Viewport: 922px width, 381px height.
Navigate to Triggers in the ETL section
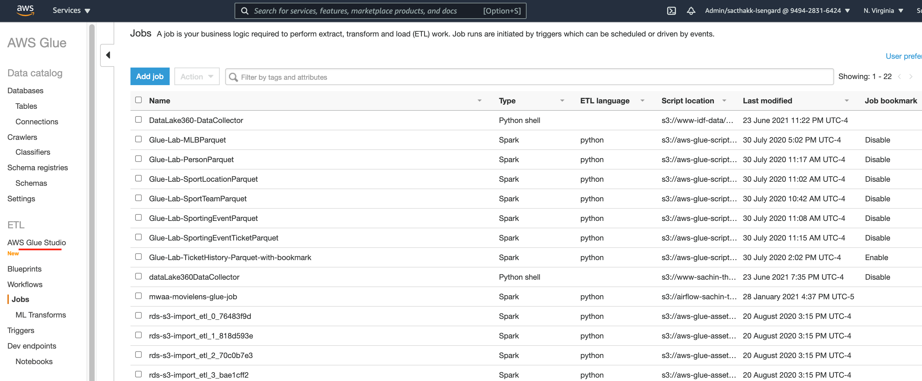point(21,330)
